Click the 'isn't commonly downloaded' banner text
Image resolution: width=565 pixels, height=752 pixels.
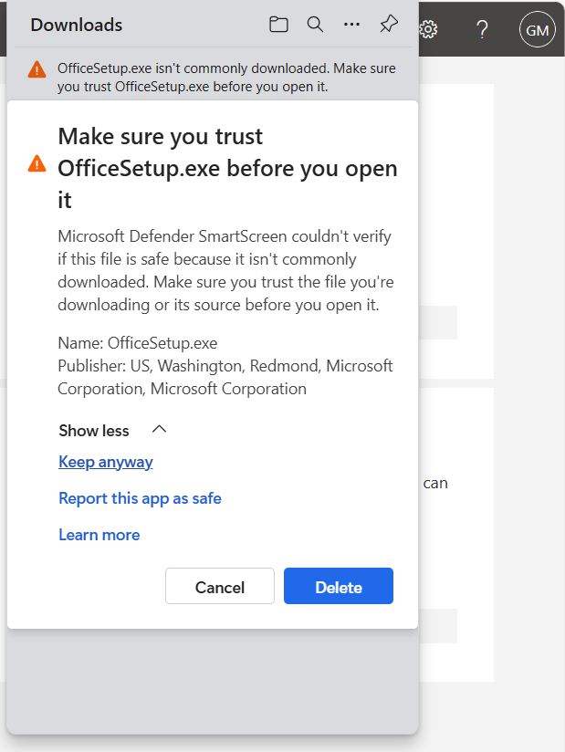pyautogui.click(x=226, y=78)
